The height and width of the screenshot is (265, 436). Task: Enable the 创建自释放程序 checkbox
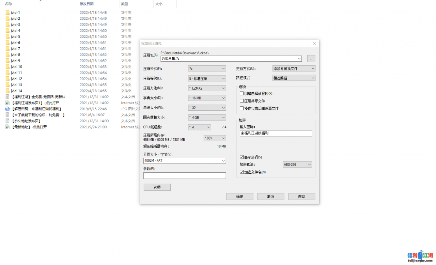coord(242,94)
